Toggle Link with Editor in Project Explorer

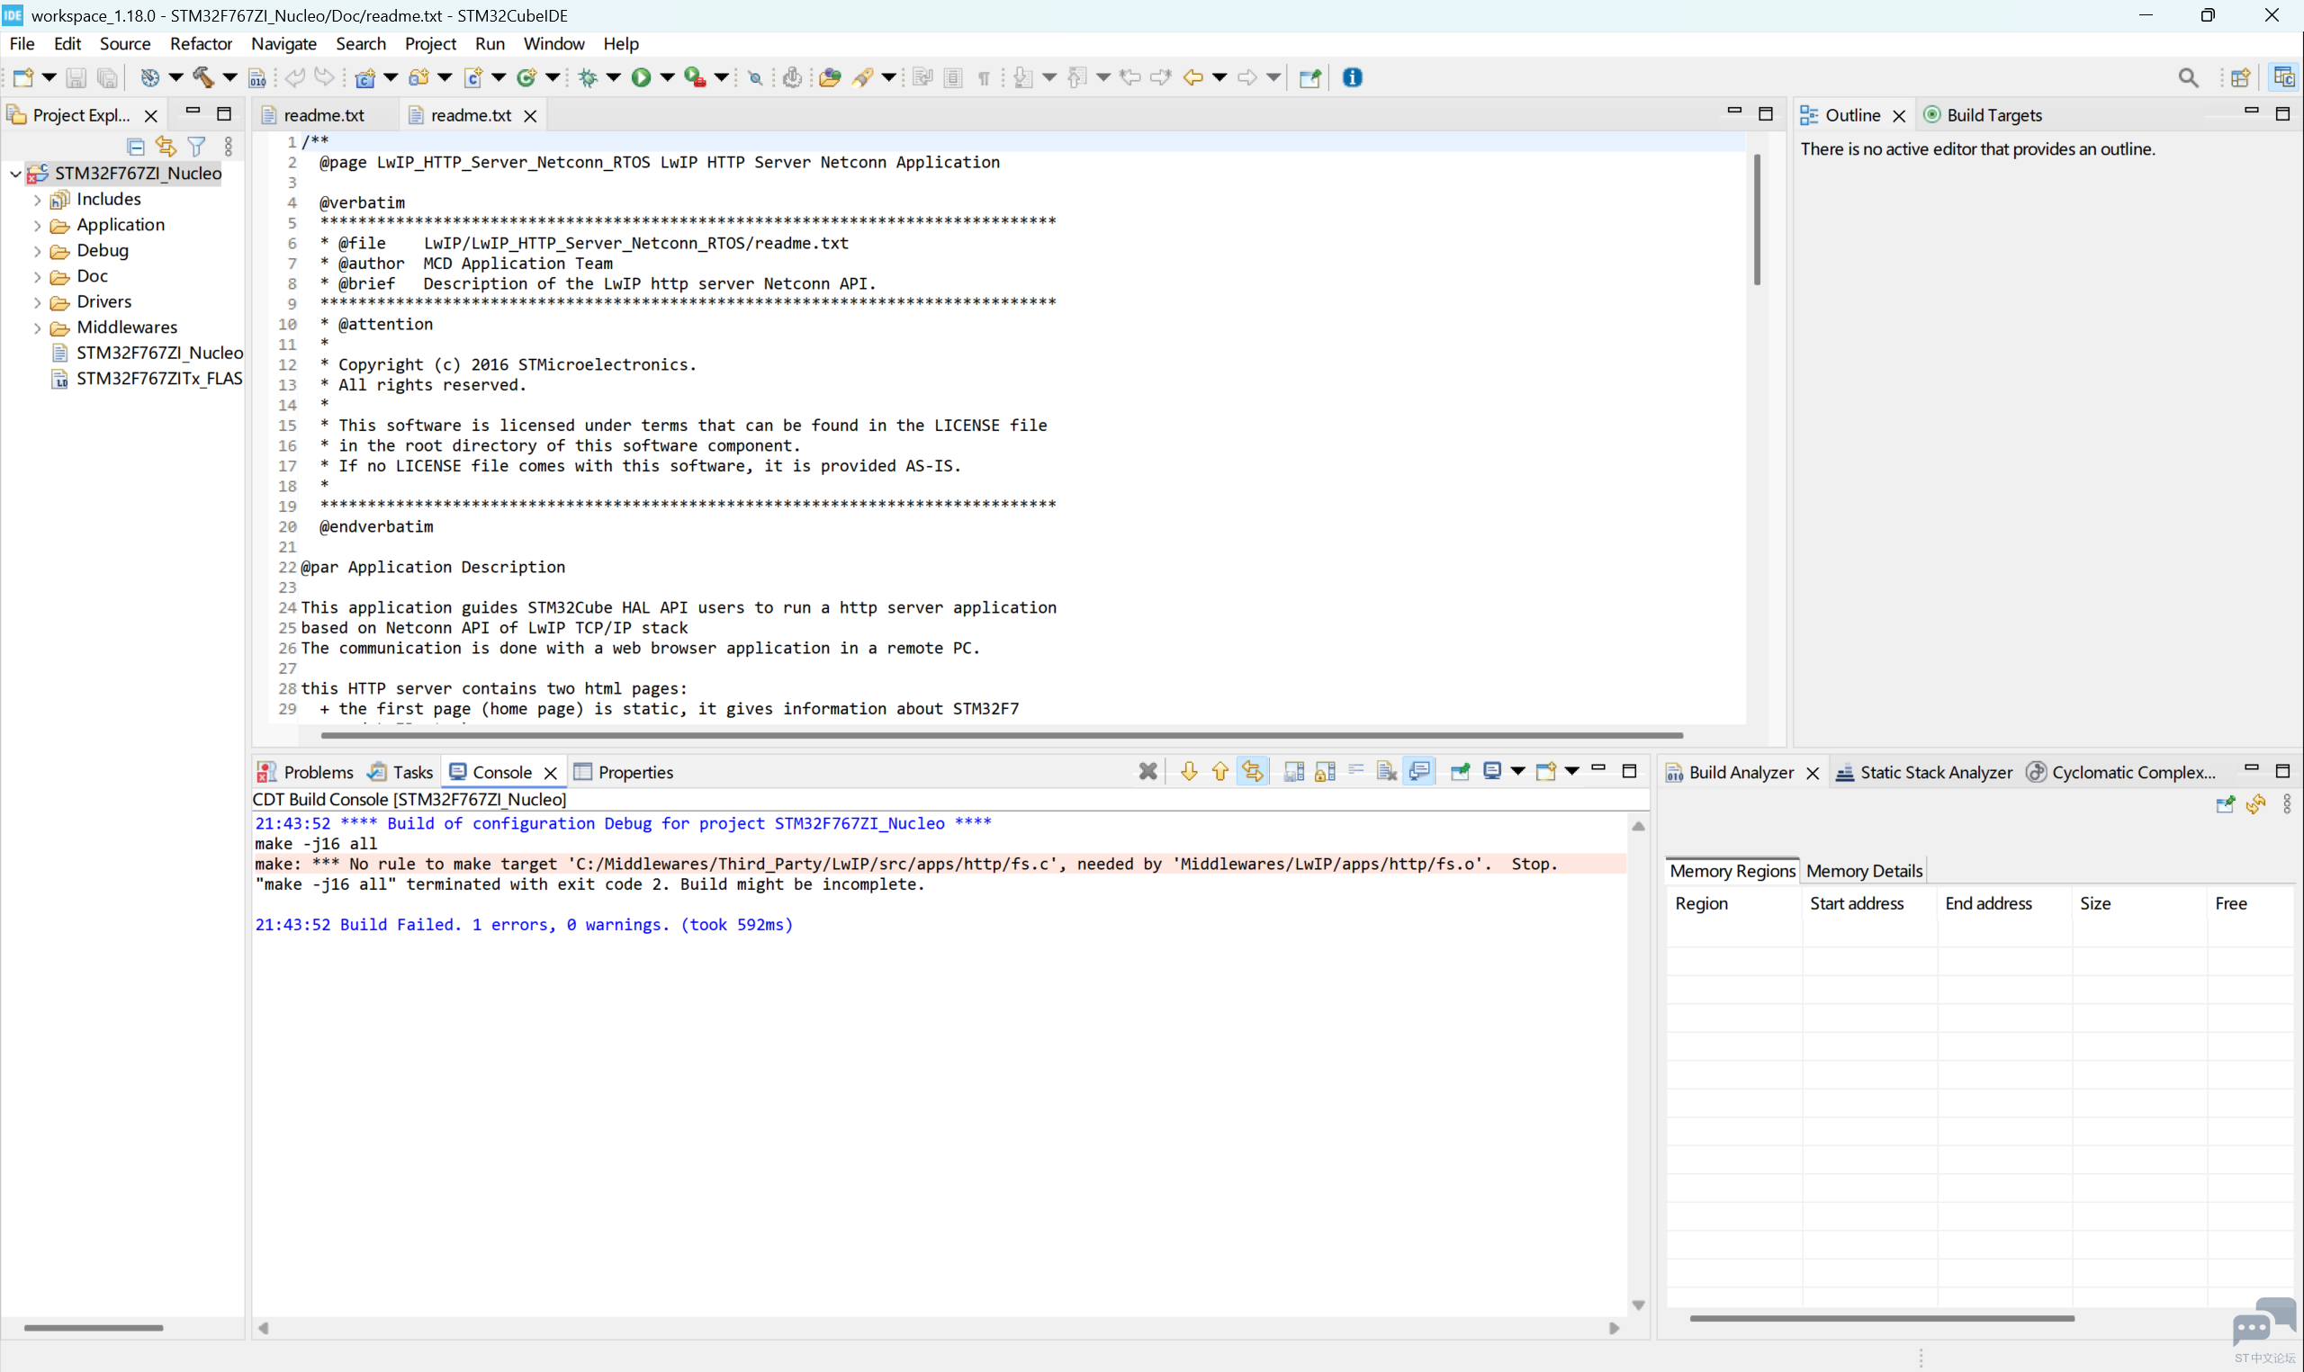(166, 146)
